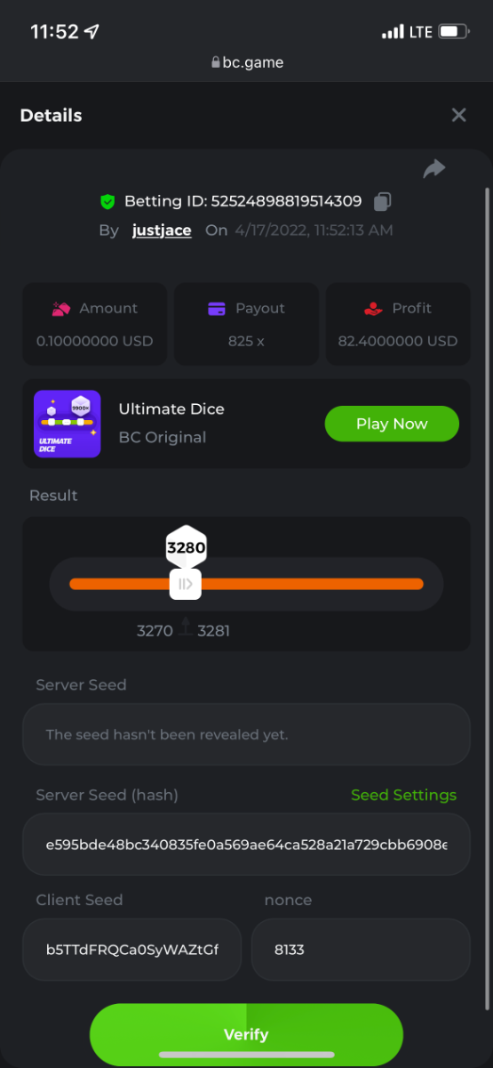Screen dimensions: 493x1068
Task: Select the Client Seed field
Action: pos(131,950)
